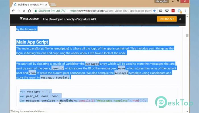This screenshot has height=113, width=199.
Task: Dismiss the HelloSign banner with the x
Action: tap(180, 19)
